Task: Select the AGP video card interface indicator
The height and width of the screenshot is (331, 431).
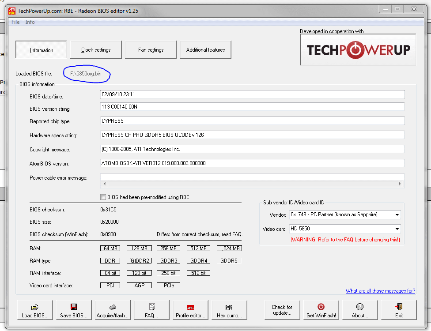Action: [x=139, y=286]
